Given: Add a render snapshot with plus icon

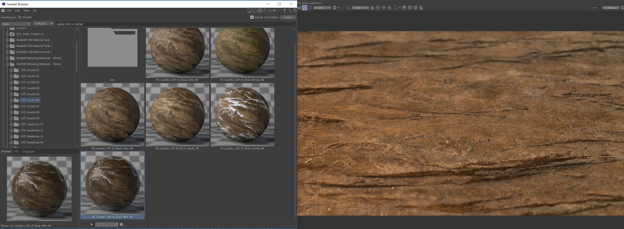Looking at the screenshot, I should click(x=410, y=8).
